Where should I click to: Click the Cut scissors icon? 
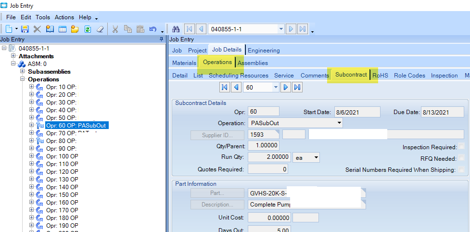click(115, 29)
